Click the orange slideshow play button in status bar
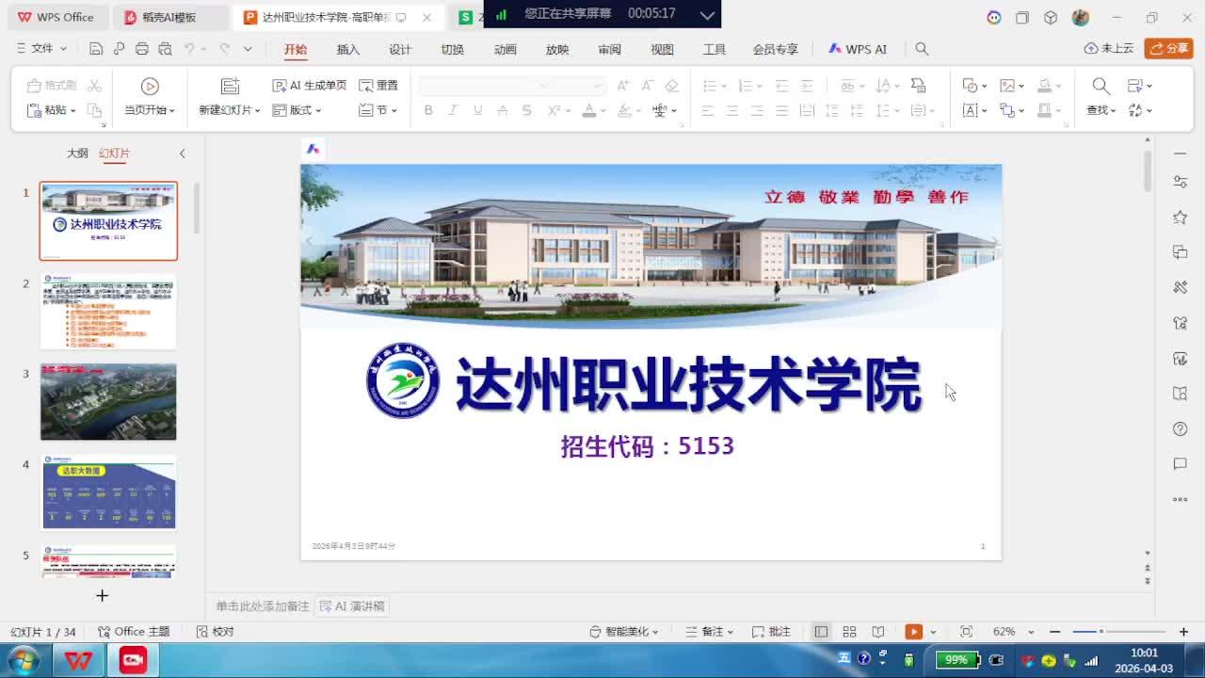Image resolution: width=1205 pixels, height=678 pixels. tap(913, 632)
